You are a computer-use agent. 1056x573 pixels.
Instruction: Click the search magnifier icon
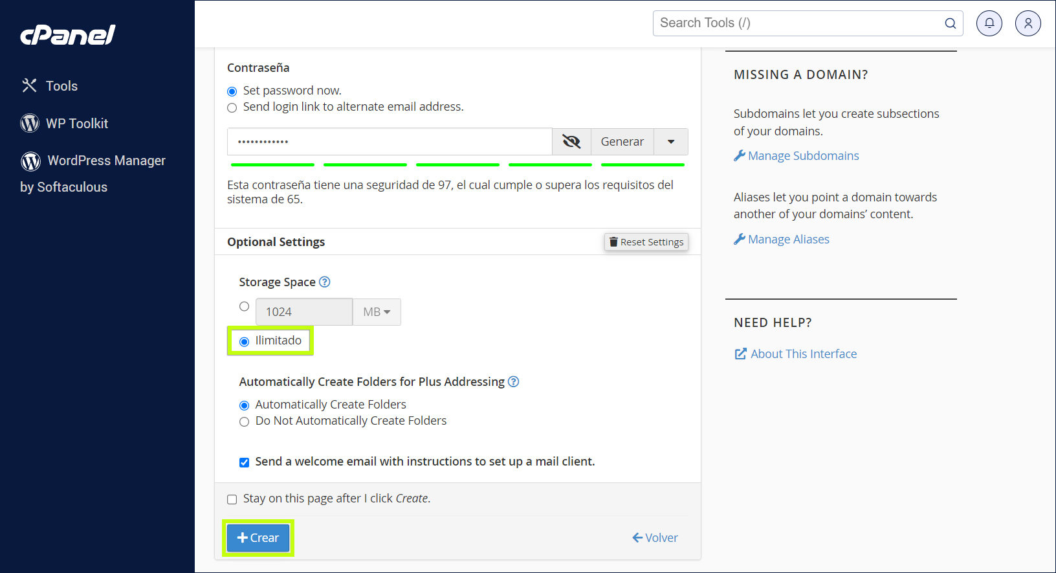tap(950, 23)
